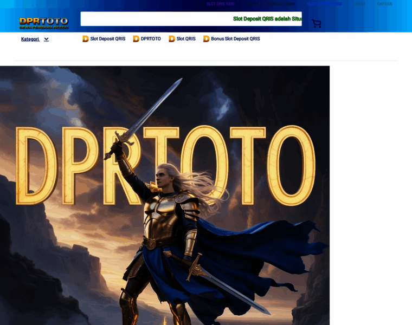The image size is (412, 325).
Task: Click the D icon beside Slot QRIS
Action: (x=172, y=39)
